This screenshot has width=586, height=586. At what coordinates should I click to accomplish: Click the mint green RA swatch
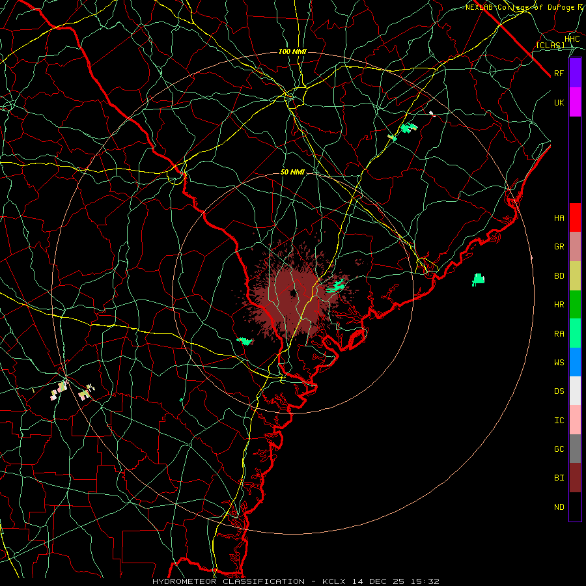(575, 333)
